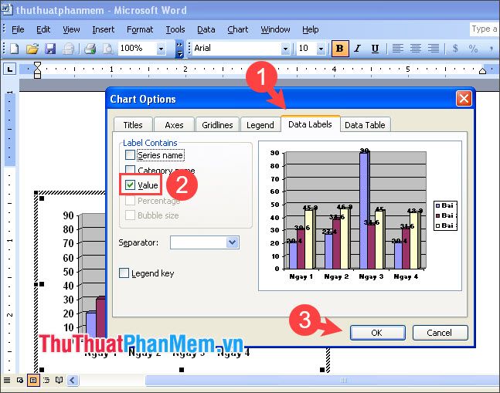Switch to the Titles tab
Screen dimensions: 500x393
pos(133,125)
